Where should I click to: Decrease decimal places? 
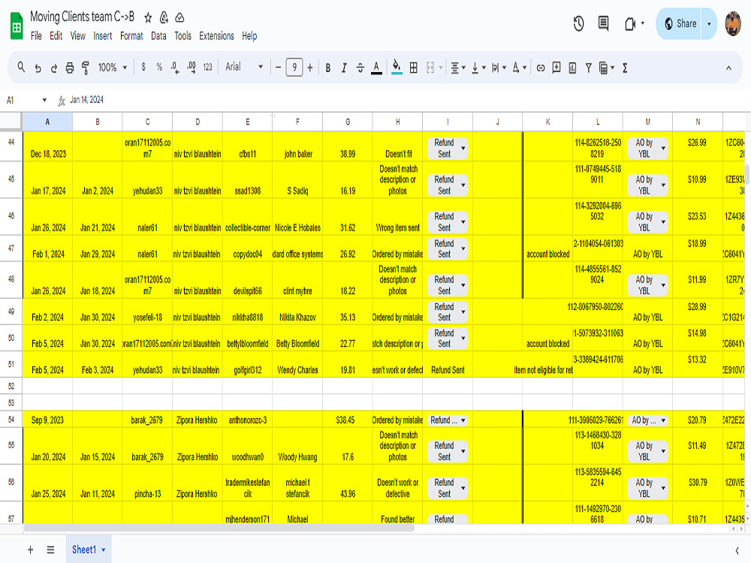click(175, 68)
